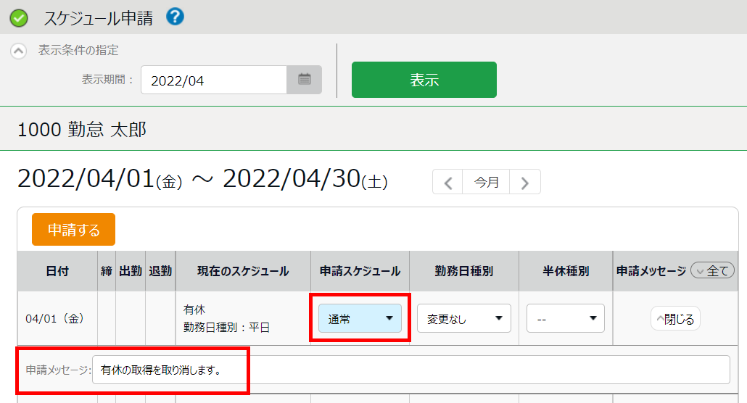
Task: Open the 勤務日種別 dropdown showing 変更なし
Action: pos(463,318)
